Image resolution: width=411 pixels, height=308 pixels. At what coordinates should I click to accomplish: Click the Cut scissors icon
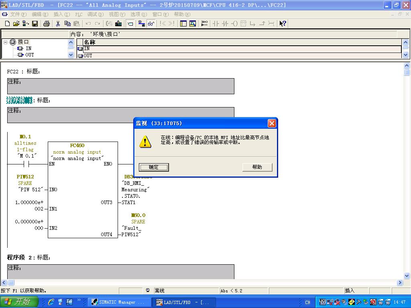coord(58,24)
